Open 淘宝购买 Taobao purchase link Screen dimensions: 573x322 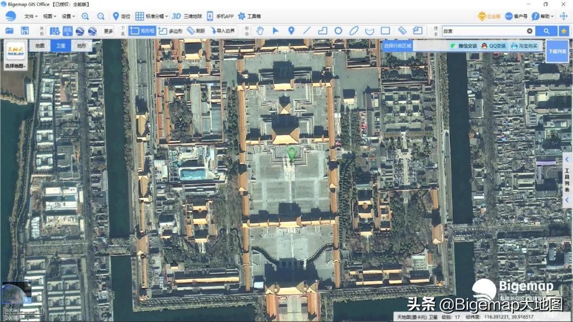pyautogui.click(x=525, y=46)
